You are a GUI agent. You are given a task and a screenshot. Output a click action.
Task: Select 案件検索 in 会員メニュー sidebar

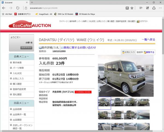click(x=22, y=63)
